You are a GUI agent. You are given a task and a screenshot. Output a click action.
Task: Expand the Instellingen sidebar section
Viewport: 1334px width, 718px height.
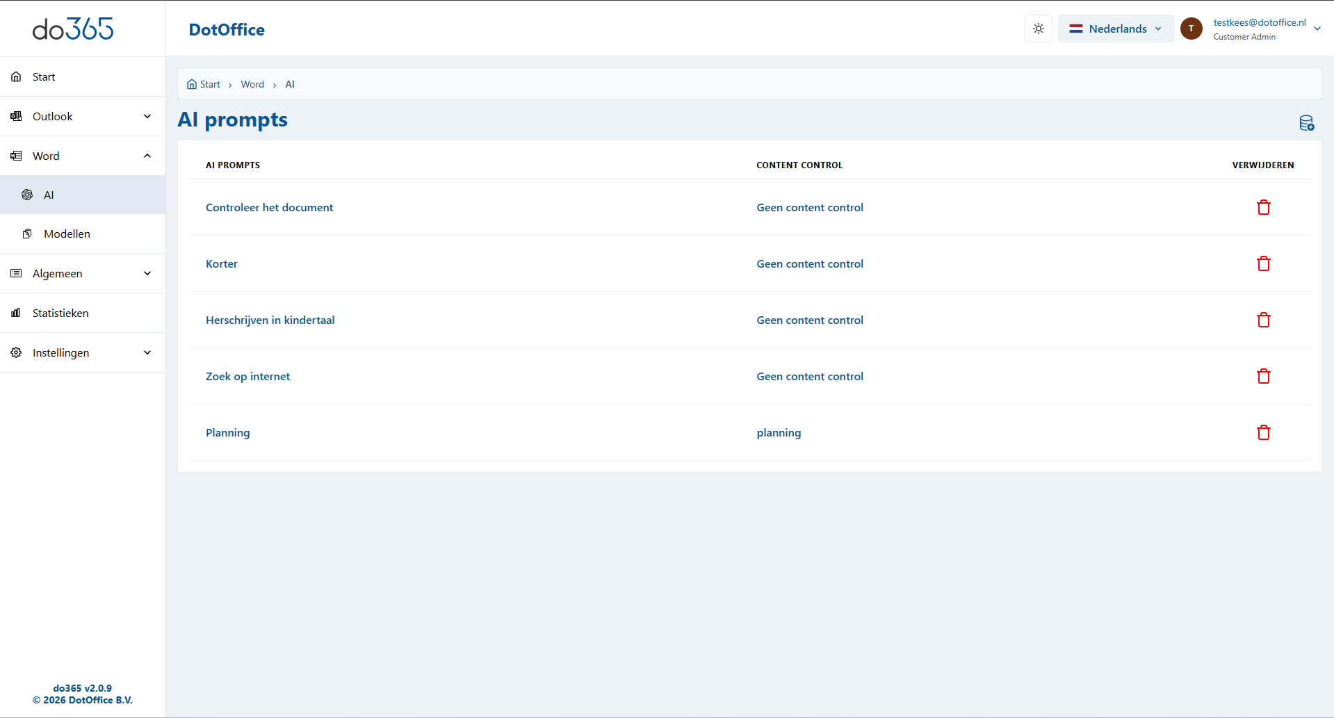[x=82, y=352]
